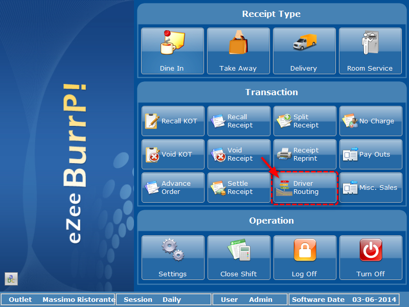Click the Dine In label
The height and width of the screenshot is (307, 409).
coord(172,69)
